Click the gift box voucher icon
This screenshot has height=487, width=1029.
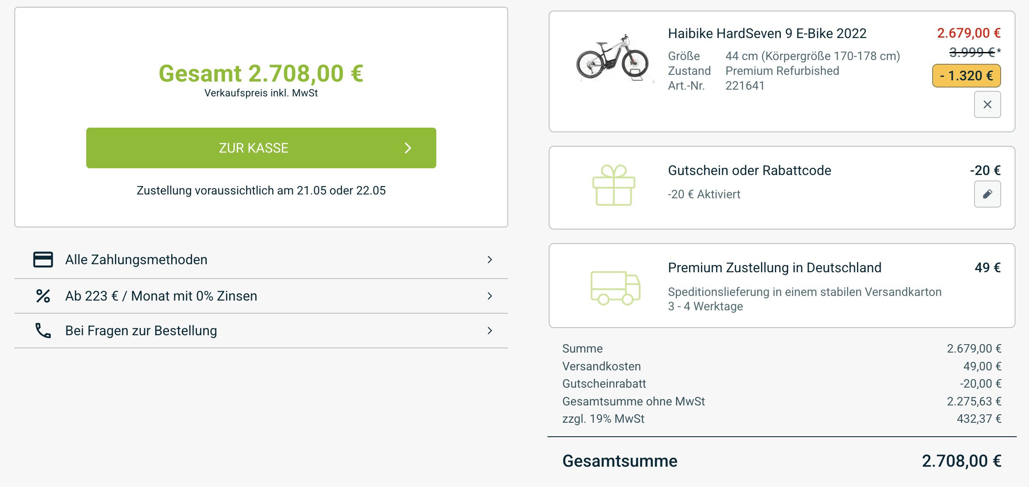613,185
